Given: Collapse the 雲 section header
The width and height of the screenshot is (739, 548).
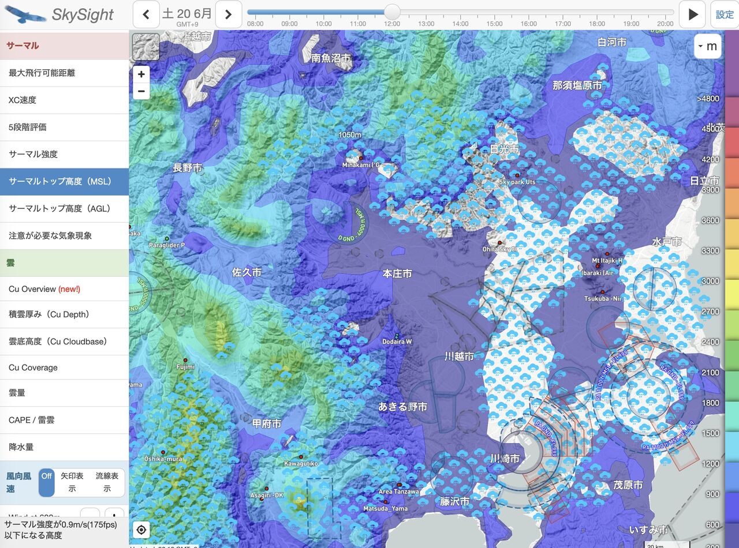Looking at the screenshot, I should click(x=64, y=263).
